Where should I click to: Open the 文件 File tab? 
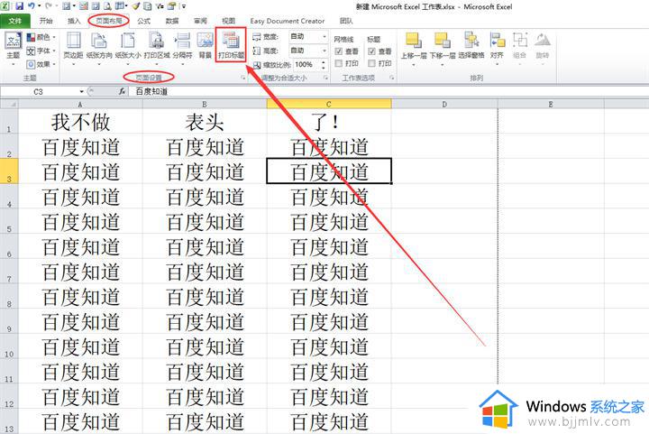point(15,21)
